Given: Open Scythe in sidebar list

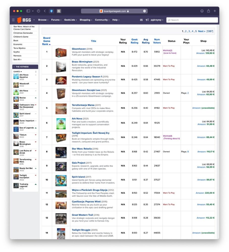Looking at the screenshot, I should (16, 52).
